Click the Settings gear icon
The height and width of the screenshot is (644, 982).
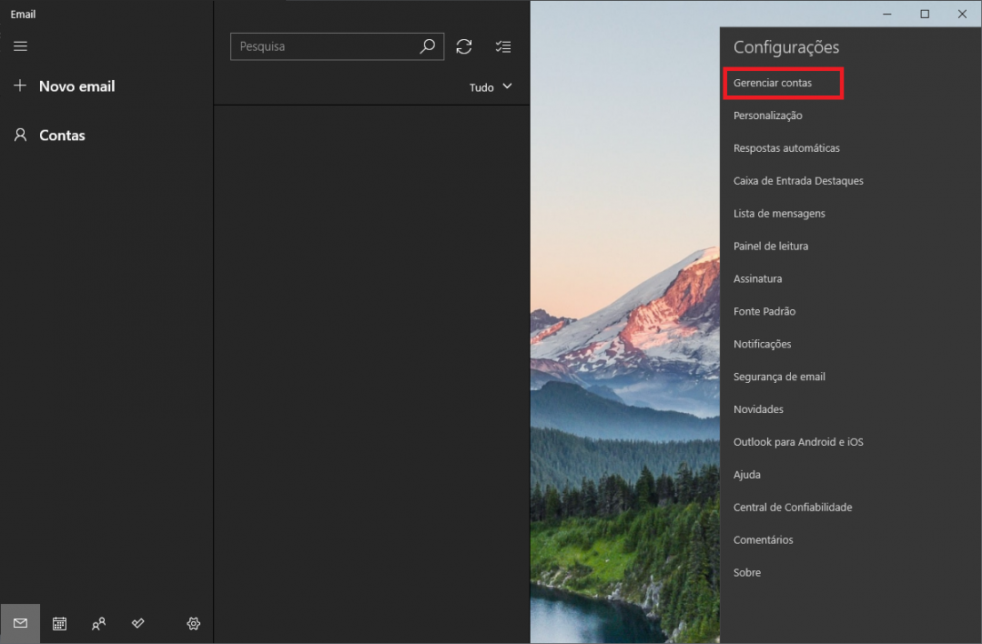point(193,623)
